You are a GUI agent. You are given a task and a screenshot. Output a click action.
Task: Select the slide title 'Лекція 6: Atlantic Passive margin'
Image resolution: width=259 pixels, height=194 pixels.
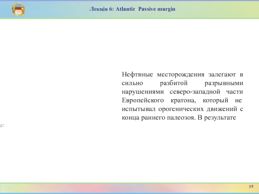[x=132, y=9]
